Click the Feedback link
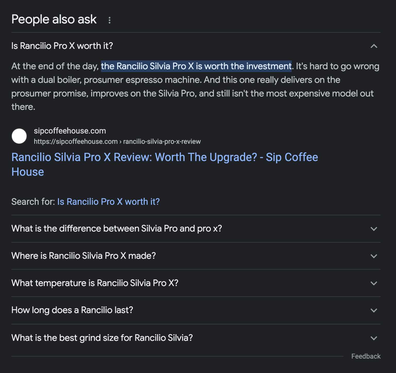The width and height of the screenshot is (396, 373). click(366, 356)
